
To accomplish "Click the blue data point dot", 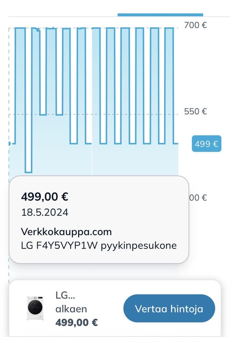I will point(9,144).
